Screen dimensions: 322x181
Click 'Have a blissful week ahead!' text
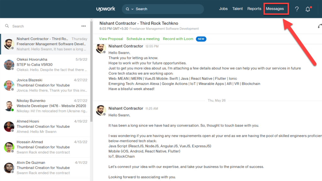coord(131,89)
